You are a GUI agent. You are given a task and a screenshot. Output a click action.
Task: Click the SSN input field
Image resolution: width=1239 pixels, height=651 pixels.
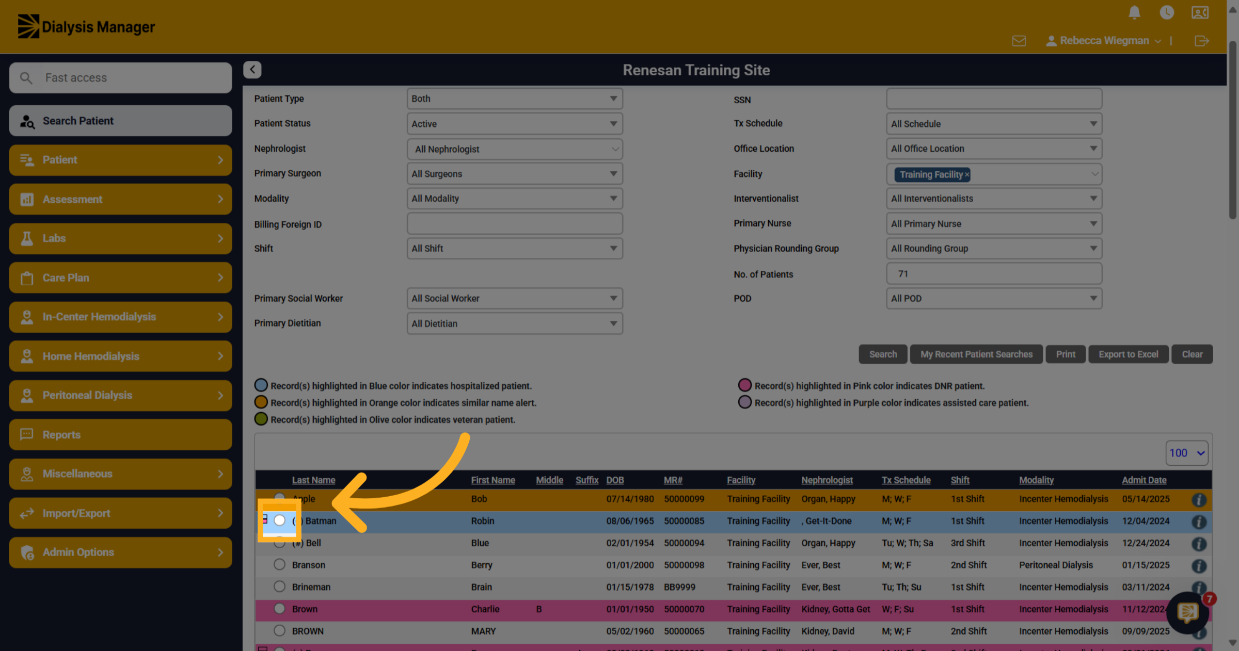(x=994, y=99)
